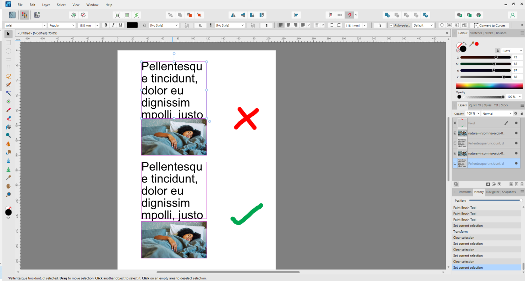The width and height of the screenshot is (525, 281).
Task: Click the Convert to Curves button
Action: [490, 25]
